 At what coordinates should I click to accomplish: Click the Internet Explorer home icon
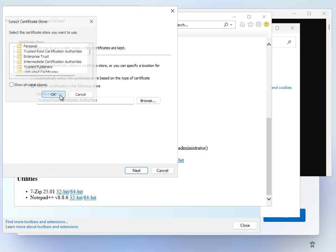(242, 25)
